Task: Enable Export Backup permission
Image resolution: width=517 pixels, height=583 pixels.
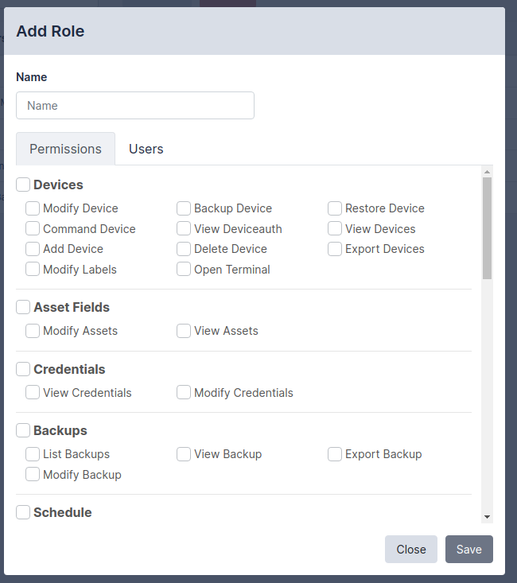Action: [335, 454]
